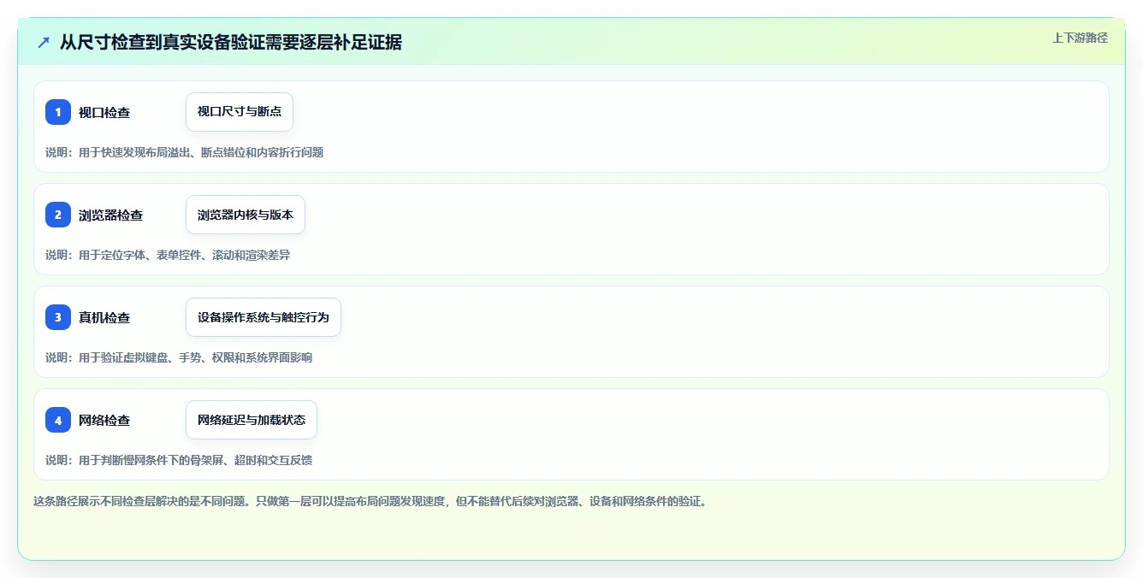Viewport: 1143px width, 578px height.
Task: Click the 真机检查 step title
Action: pos(104,318)
